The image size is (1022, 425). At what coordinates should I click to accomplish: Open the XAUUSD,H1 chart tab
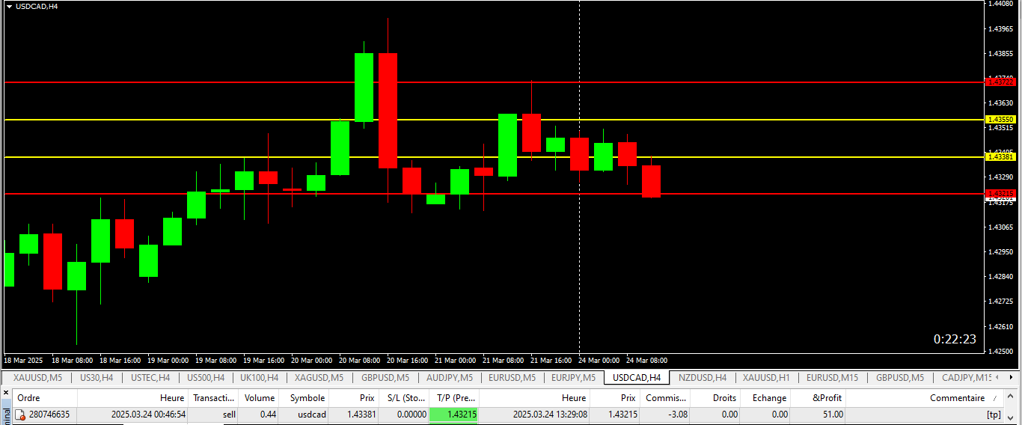[766, 378]
